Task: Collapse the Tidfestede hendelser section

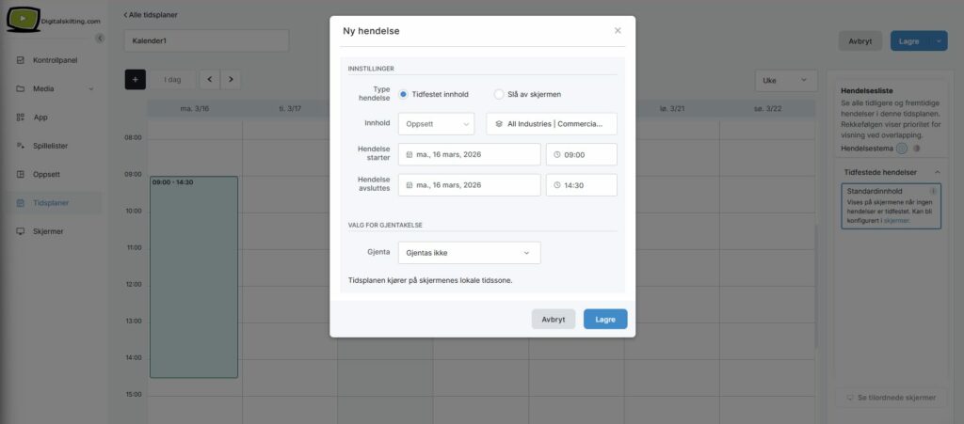Action: (x=937, y=172)
